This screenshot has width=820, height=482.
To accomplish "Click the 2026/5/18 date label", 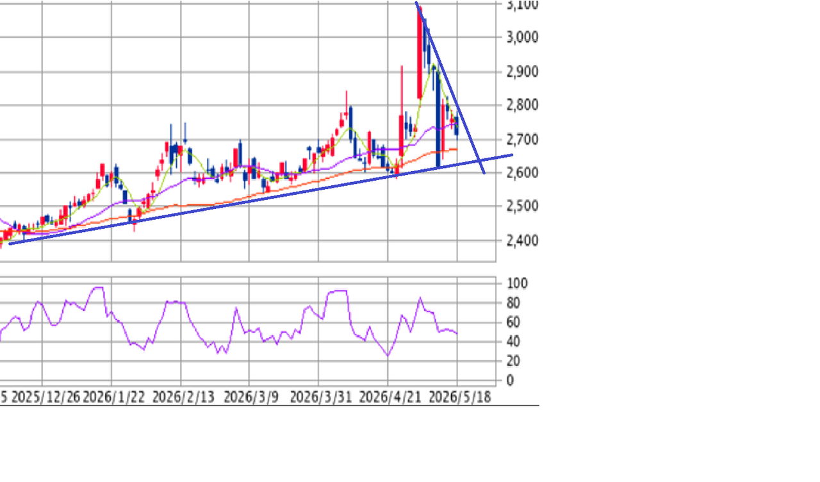I will [x=459, y=397].
